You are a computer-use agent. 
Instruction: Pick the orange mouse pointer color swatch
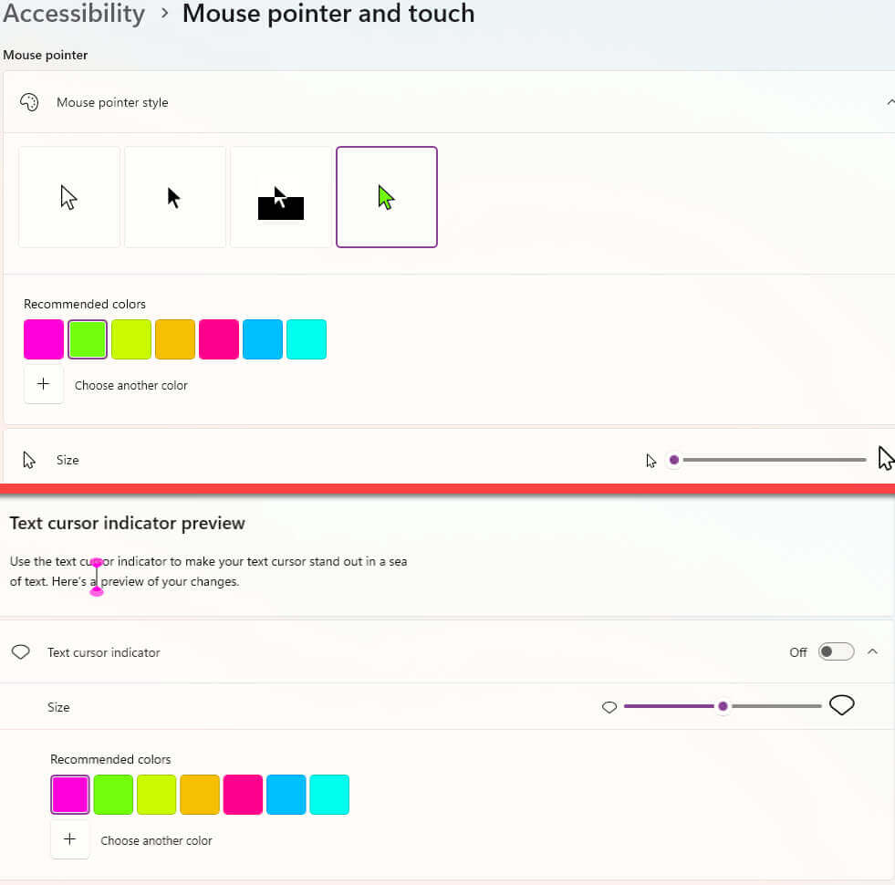tap(175, 339)
